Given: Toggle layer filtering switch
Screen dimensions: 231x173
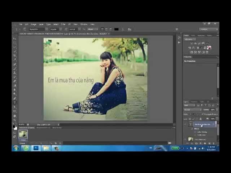Looking at the screenshot, I should [218, 105].
